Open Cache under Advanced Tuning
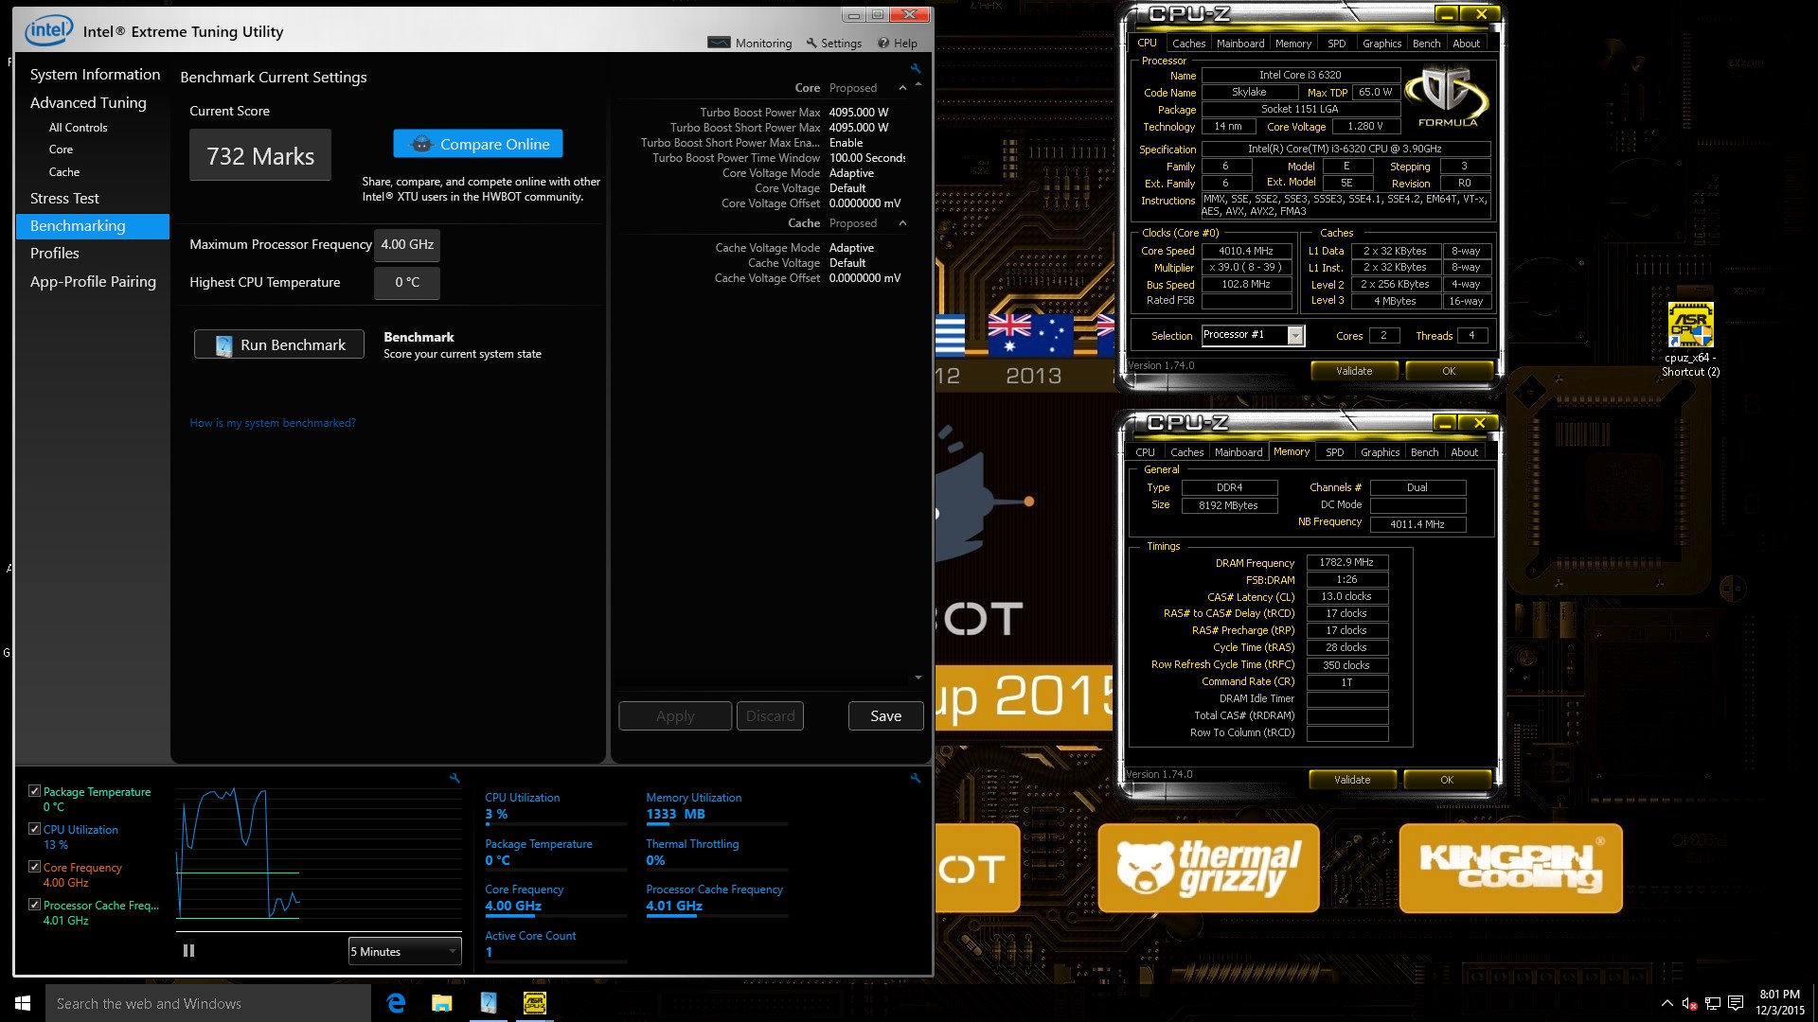Viewport: 1818px width, 1022px height. point(64,172)
